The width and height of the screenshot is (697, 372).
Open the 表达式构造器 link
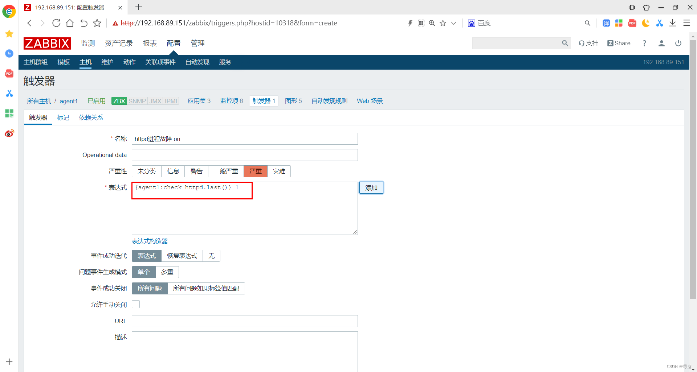click(150, 241)
